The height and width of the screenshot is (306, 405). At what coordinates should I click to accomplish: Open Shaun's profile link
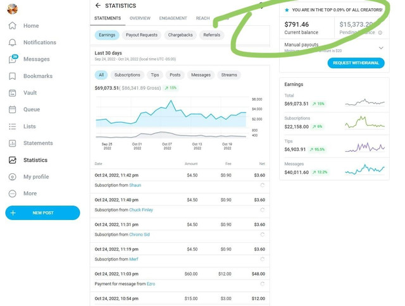135,185
